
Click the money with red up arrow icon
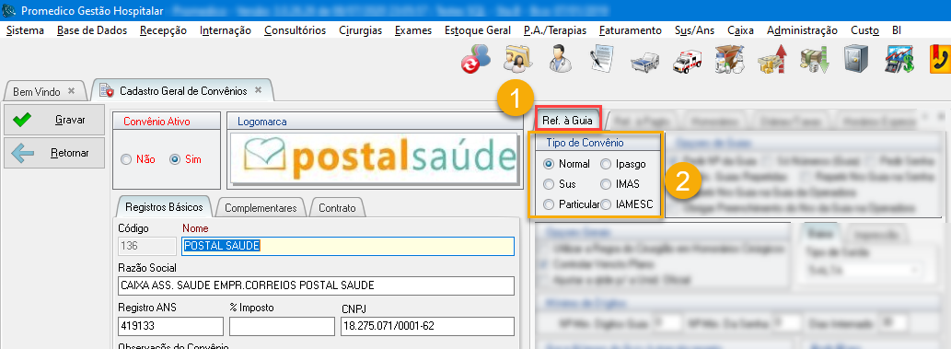pos(771,60)
